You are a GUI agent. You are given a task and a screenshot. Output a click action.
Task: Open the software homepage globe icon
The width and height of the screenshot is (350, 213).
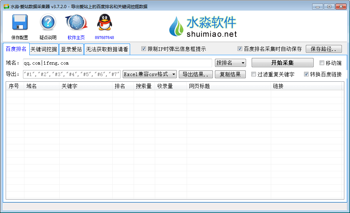point(76,23)
